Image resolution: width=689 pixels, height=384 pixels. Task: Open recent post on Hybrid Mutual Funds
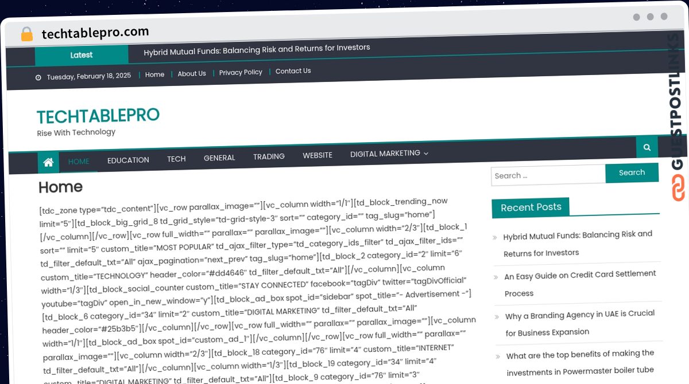pos(578,244)
